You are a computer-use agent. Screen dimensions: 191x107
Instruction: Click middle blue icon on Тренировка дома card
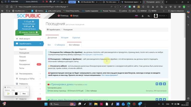(x=161, y=84)
